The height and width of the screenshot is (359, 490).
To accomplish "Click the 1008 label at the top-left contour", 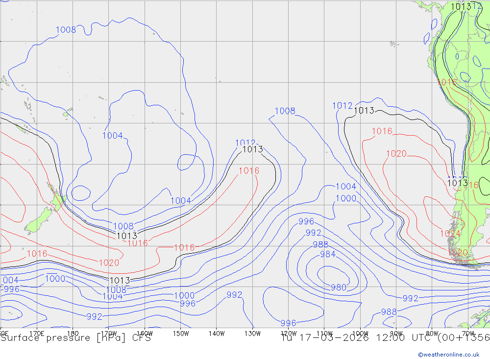I will coord(66,30).
